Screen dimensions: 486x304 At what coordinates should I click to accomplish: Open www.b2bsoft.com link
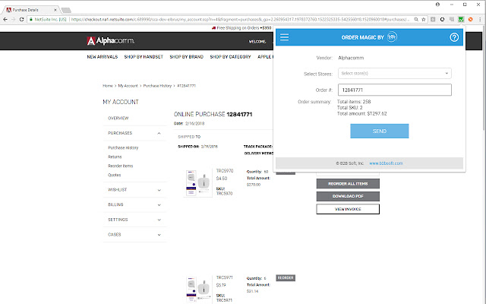(386, 163)
